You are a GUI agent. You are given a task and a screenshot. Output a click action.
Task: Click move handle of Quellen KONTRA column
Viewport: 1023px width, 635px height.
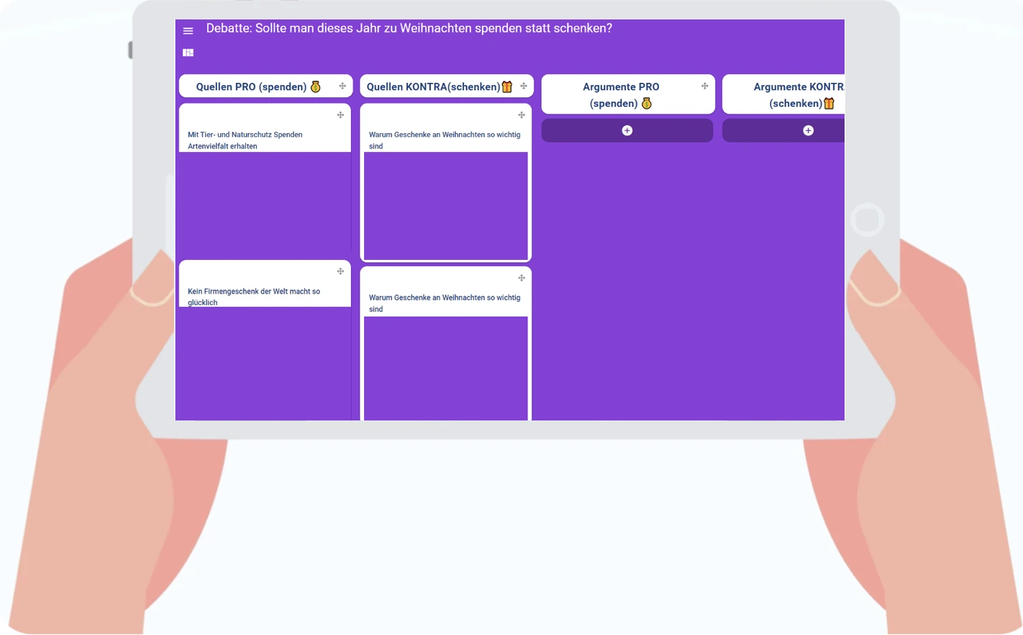coord(524,86)
